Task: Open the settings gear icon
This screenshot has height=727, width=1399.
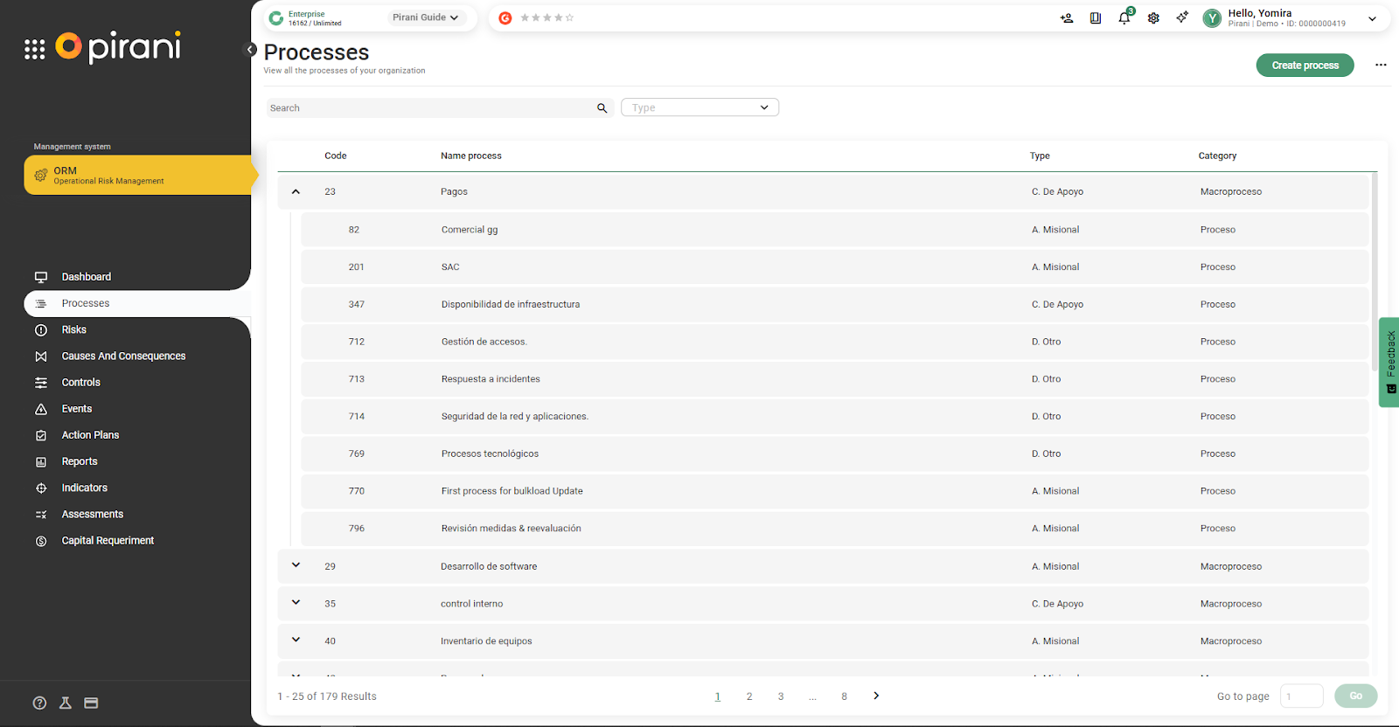Action: (x=1153, y=18)
